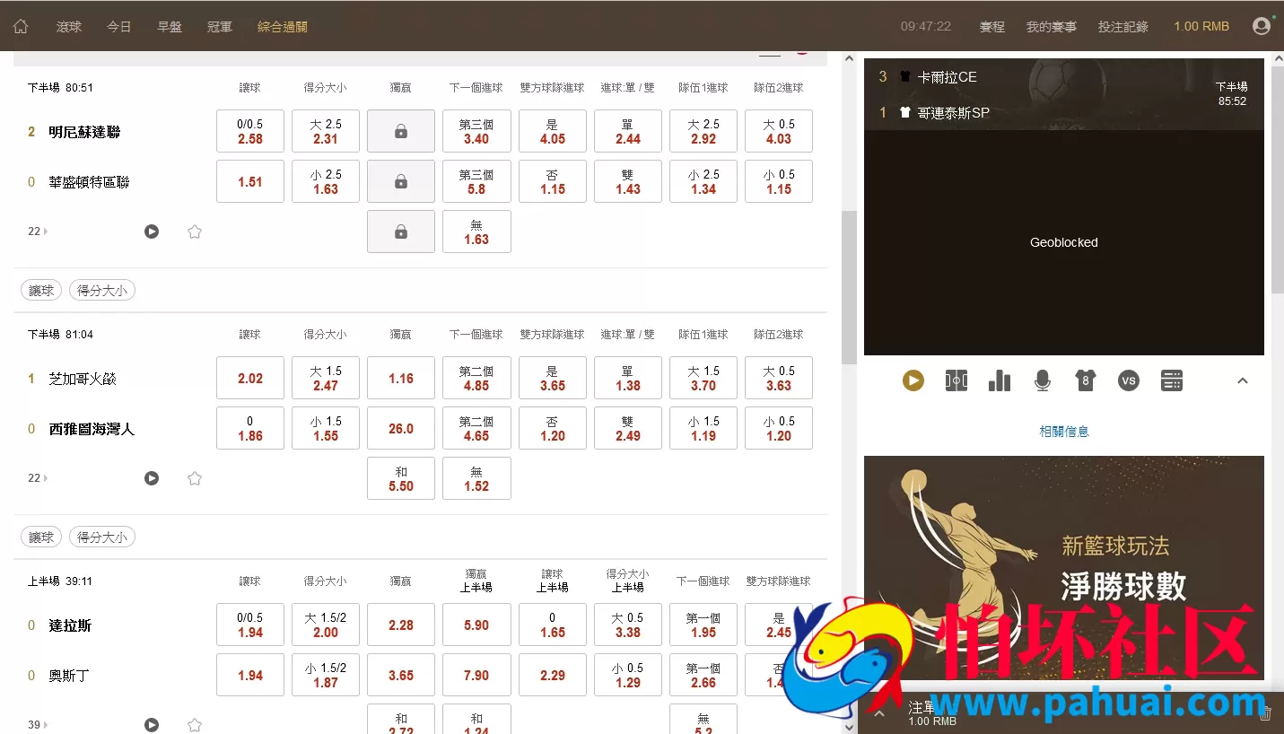Toggle the 讓球 market filter pill
Viewport: 1284px width, 734px height.
40,289
